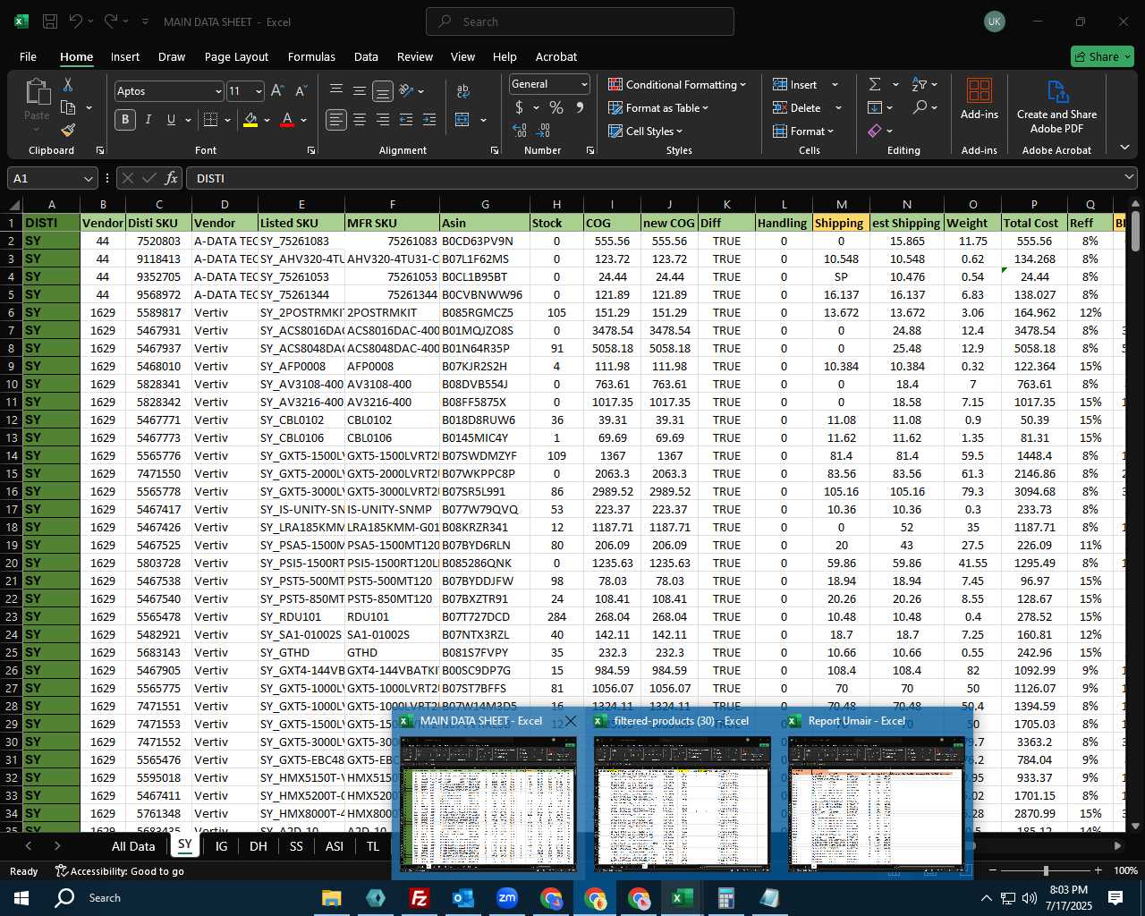Click the Delete cells button
This screenshot has width=1145, height=916.
(x=797, y=107)
